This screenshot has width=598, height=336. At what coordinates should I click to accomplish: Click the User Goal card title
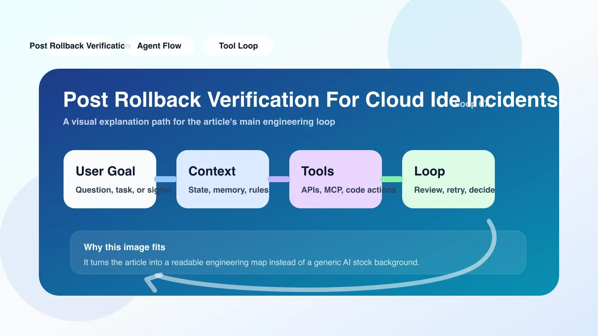click(x=105, y=171)
